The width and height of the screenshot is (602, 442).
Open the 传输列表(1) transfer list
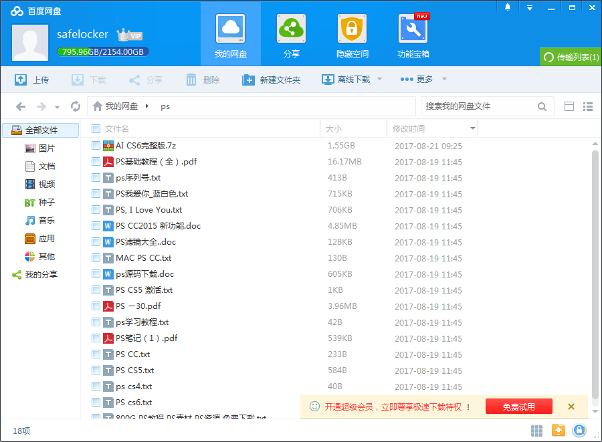click(x=571, y=57)
